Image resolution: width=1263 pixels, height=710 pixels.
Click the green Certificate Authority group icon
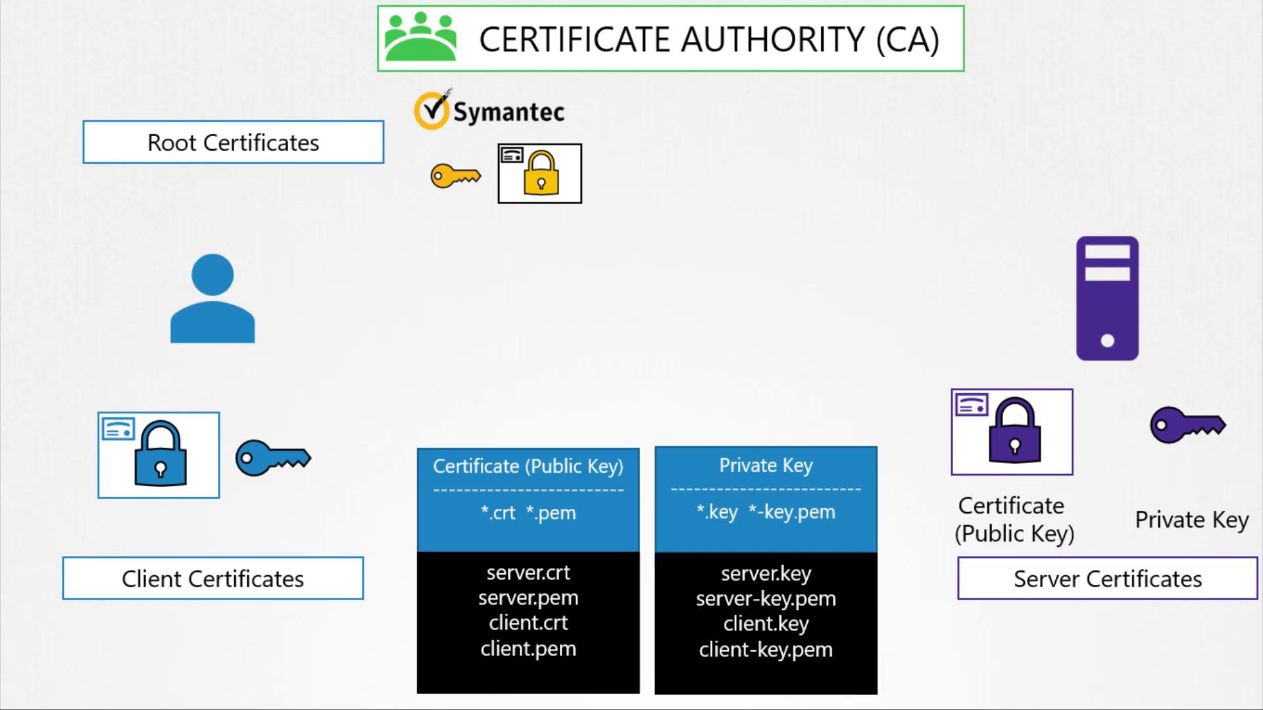click(x=420, y=38)
